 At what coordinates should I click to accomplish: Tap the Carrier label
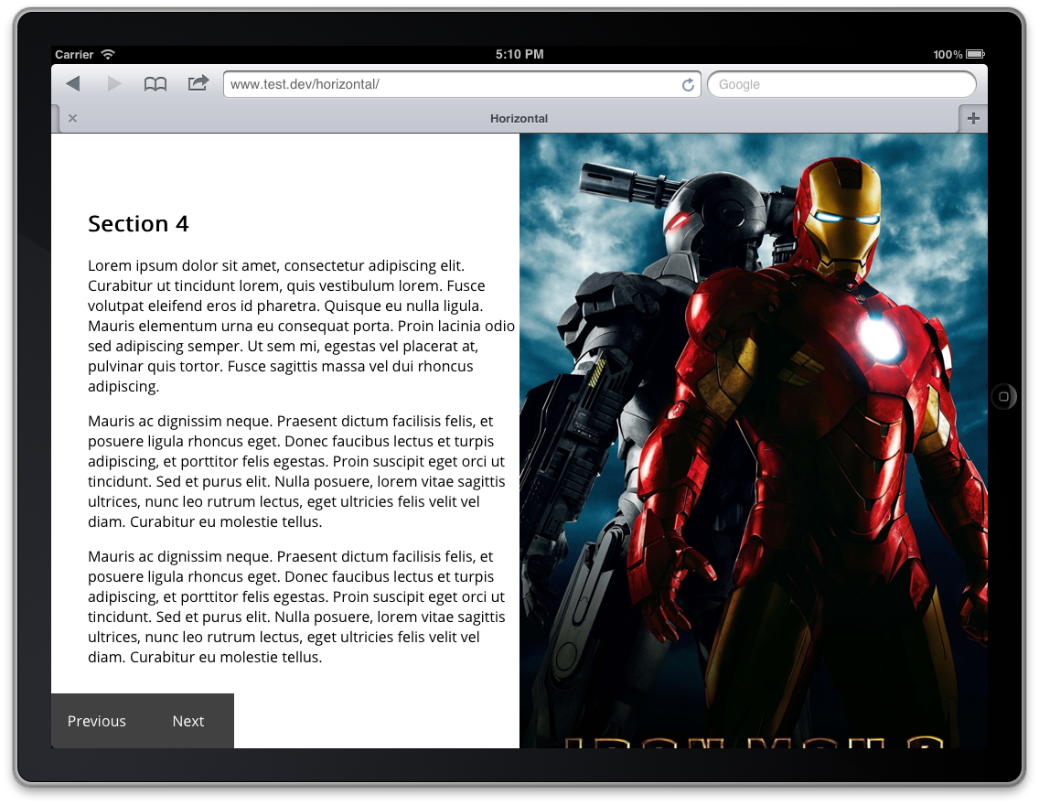tap(74, 54)
